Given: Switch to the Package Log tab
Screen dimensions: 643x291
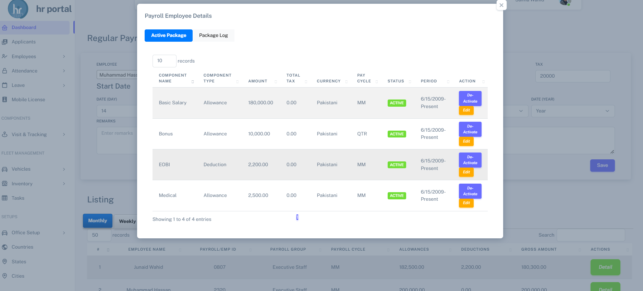Looking at the screenshot, I should click(213, 36).
